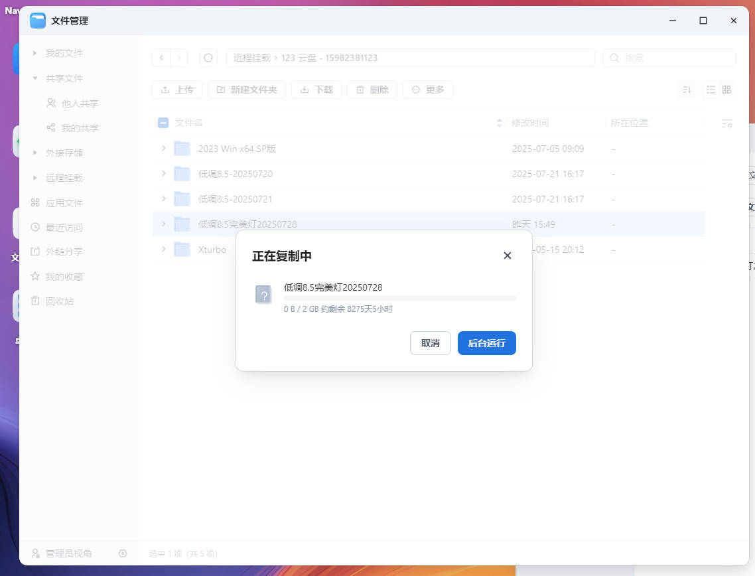This screenshot has width=755, height=576.
Task: Open 应用文件 in sidebar
Action: click(64, 203)
